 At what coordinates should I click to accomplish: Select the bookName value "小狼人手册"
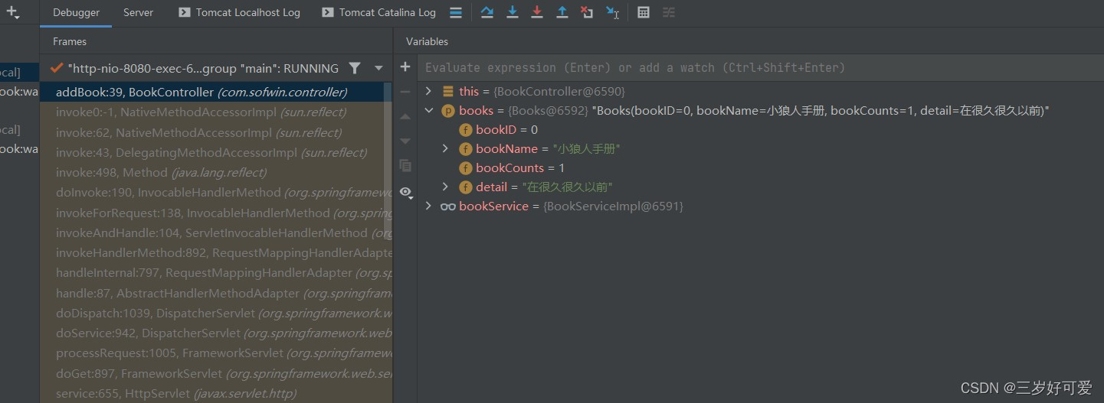[586, 148]
